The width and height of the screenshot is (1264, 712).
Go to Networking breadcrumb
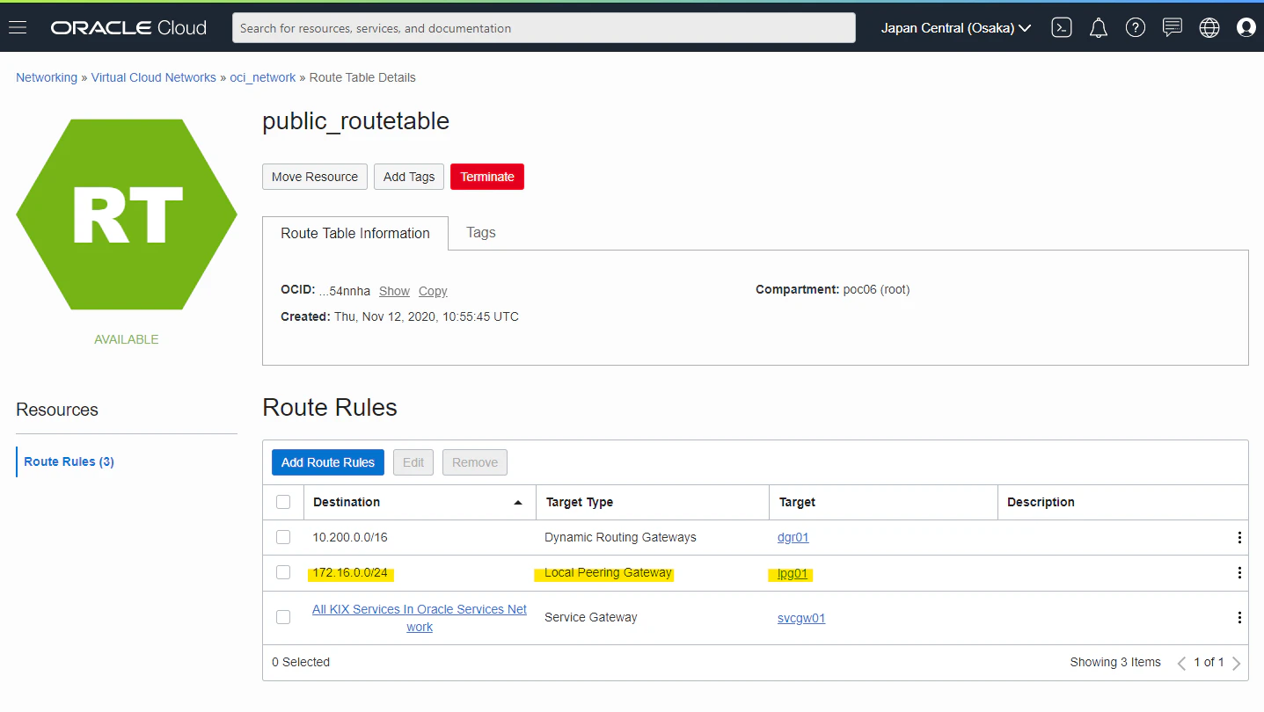pos(47,77)
